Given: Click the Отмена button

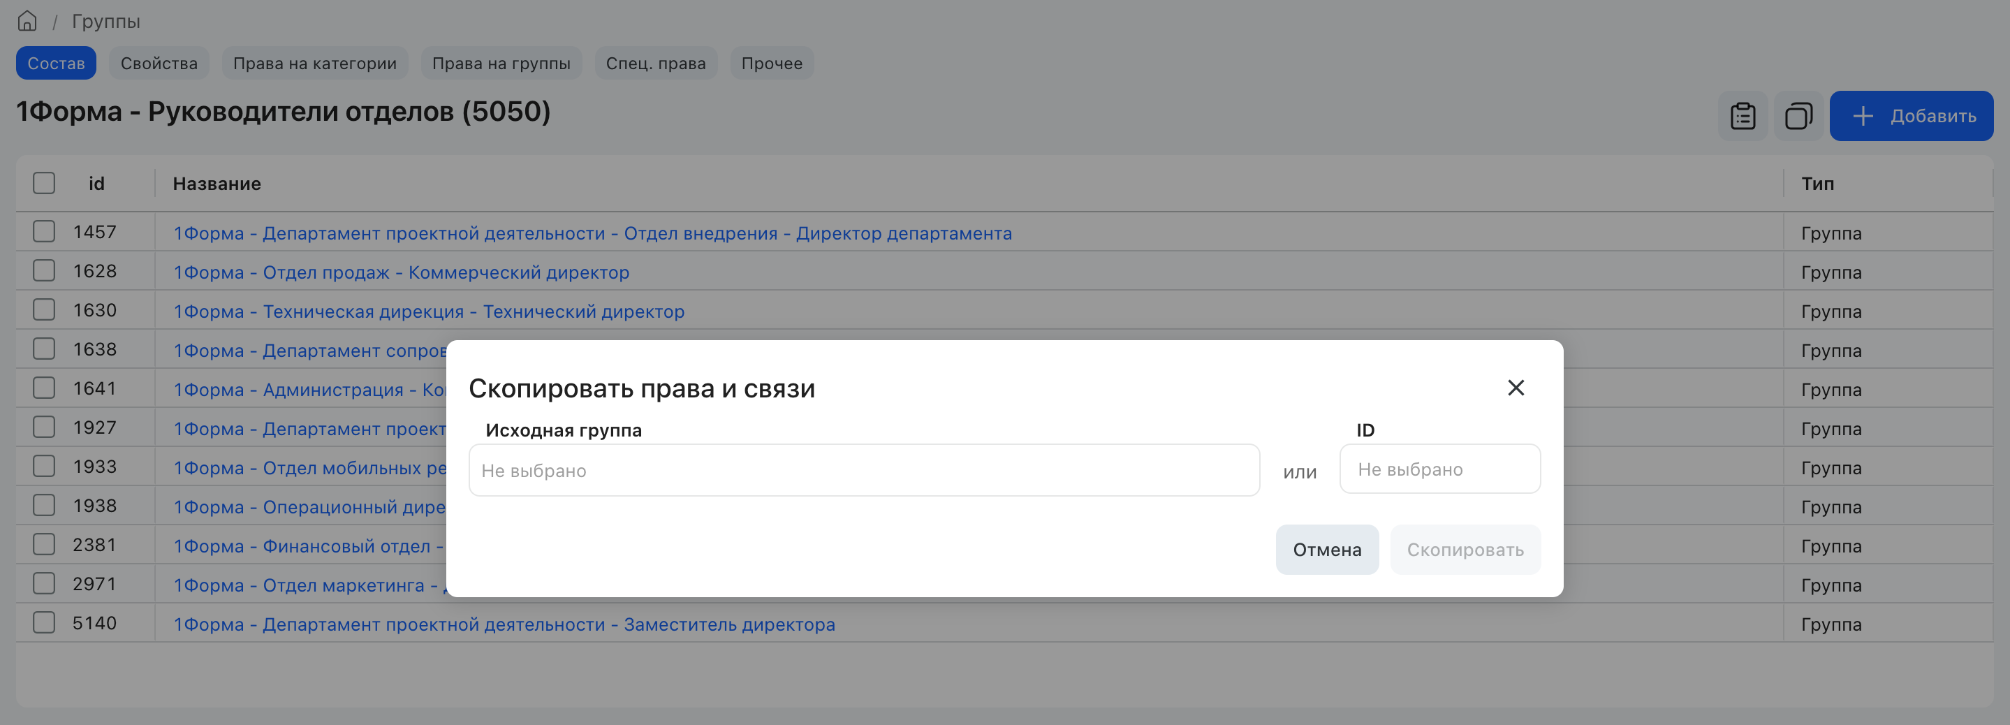Looking at the screenshot, I should [1326, 550].
